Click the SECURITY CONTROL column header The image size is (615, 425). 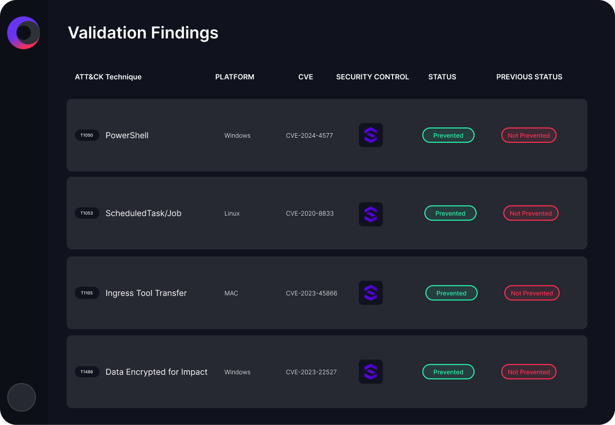click(x=373, y=77)
